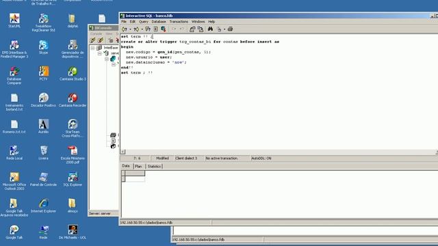The image size is (438, 246).
Task: Open the Help menu
Action: [211, 21]
